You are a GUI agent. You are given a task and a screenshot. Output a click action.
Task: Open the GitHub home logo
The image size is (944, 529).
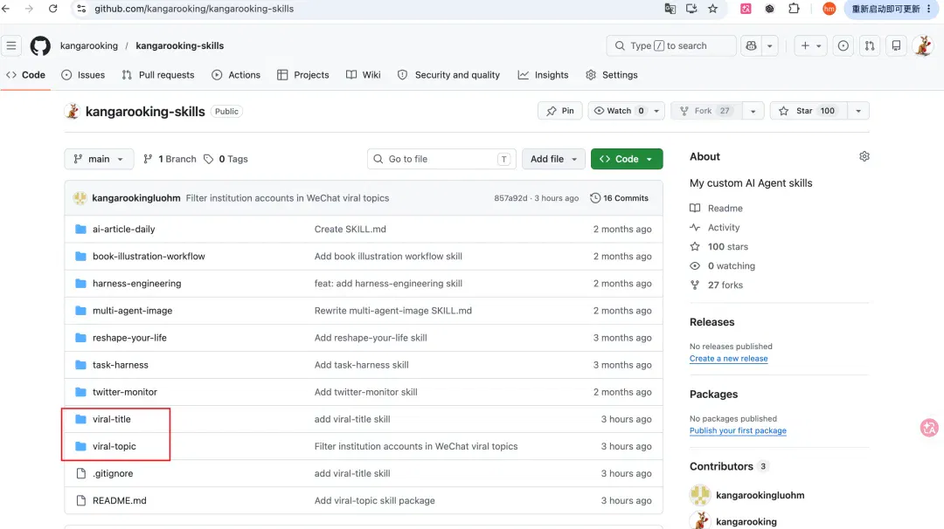[x=40, y=45]
